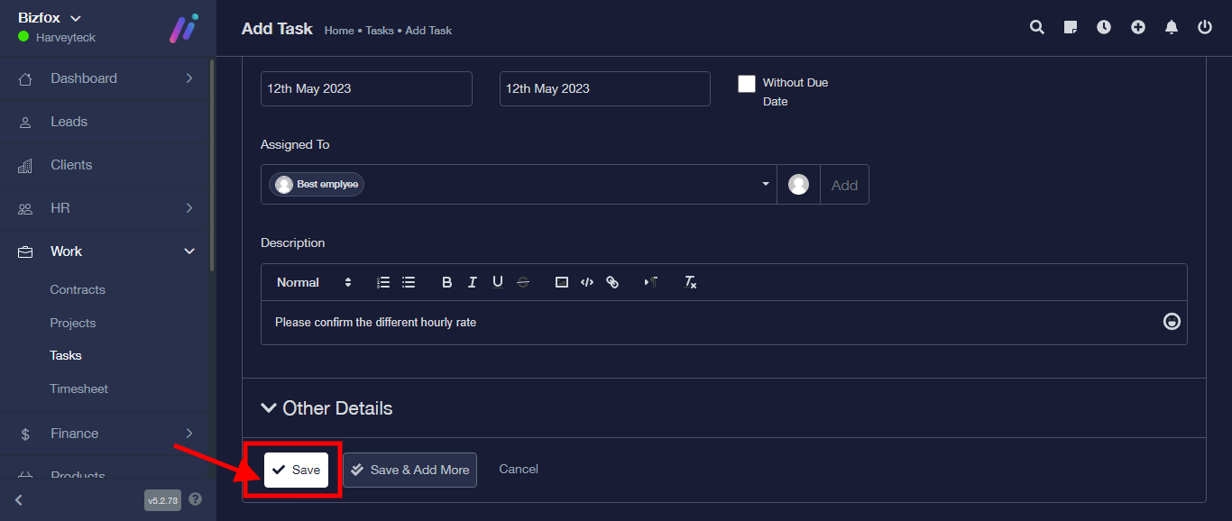Check the Without Due Date checkbox
1232x521 pixels.
pos(747,84)
